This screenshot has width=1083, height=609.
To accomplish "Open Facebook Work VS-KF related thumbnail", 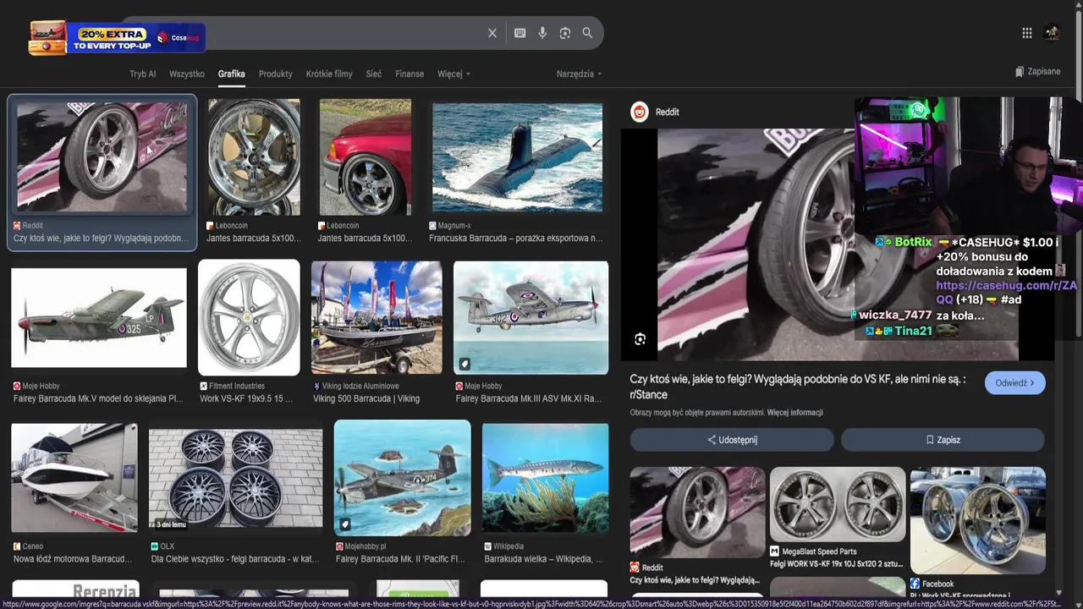I will (x=977, y=520).
